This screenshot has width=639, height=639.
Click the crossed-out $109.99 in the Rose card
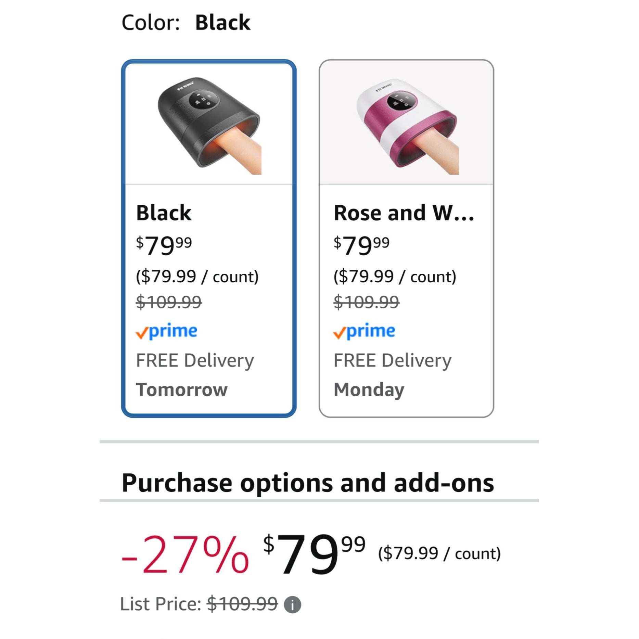pyautogui.click(x=366, y=302)
